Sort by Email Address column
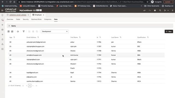Image resolution: width=175 pixels, height=98 pixels. coord(38,37)
